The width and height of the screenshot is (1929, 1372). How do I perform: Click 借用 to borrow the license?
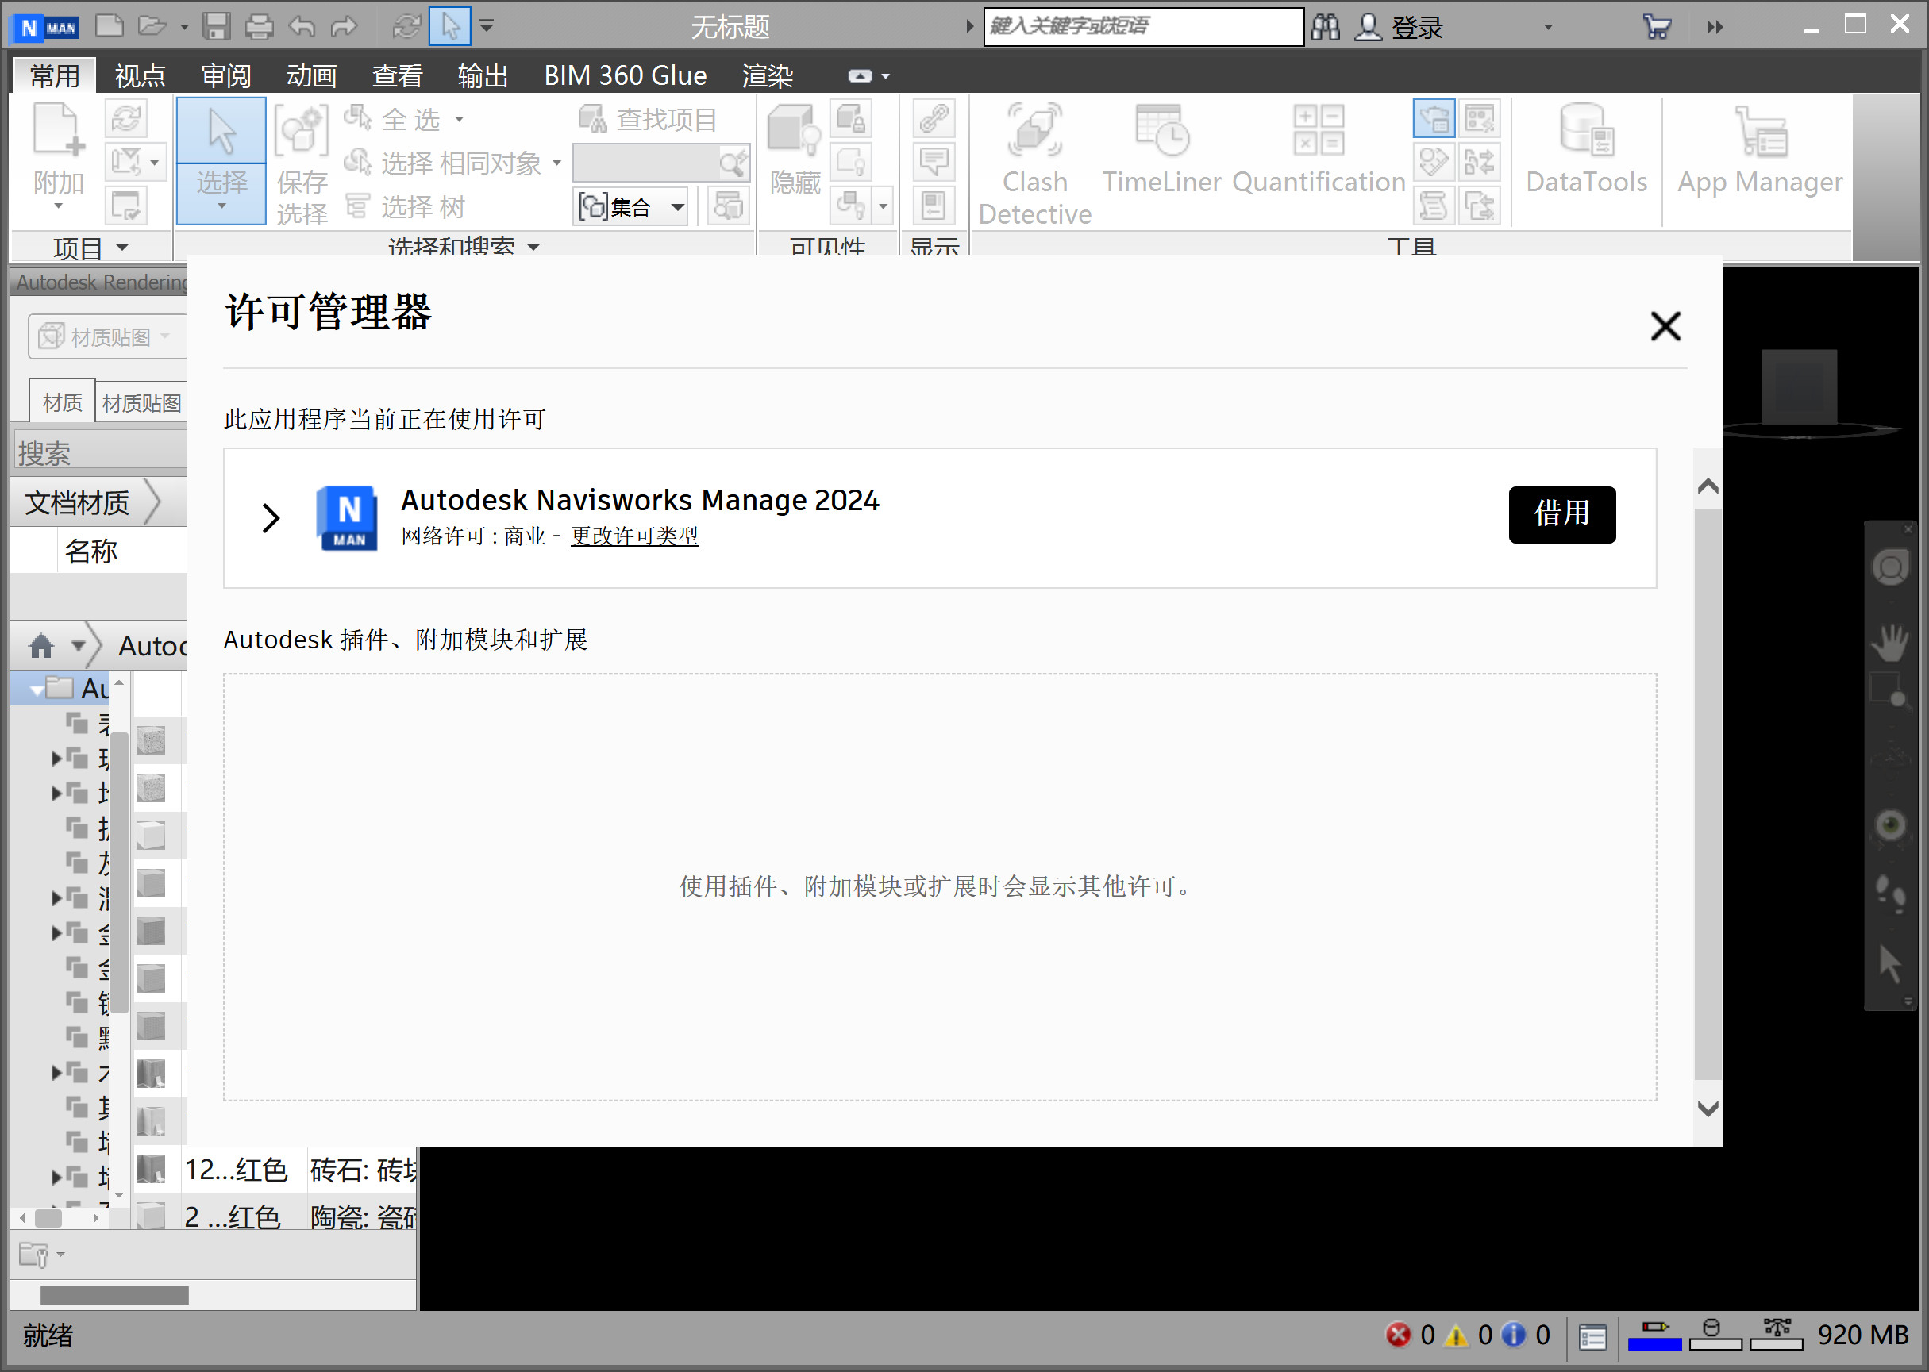tap(1562, 513)
